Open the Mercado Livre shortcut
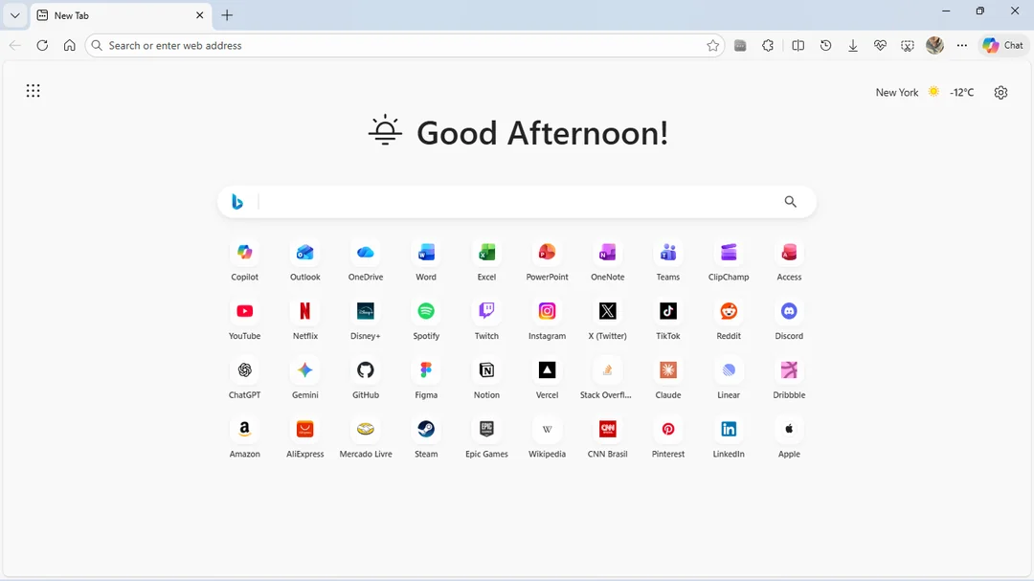1034x581 pixels. point(366,437)
